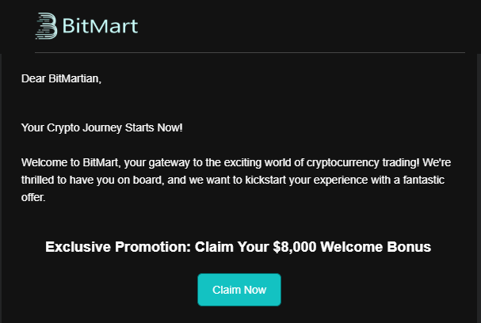Click the "Dear BitMartian," greeting line
Screen dimensions: 481x323
click(x=62, y=78)
